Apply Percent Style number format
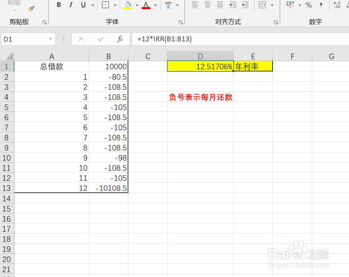349x277 pixels. [x=309, y=5]
